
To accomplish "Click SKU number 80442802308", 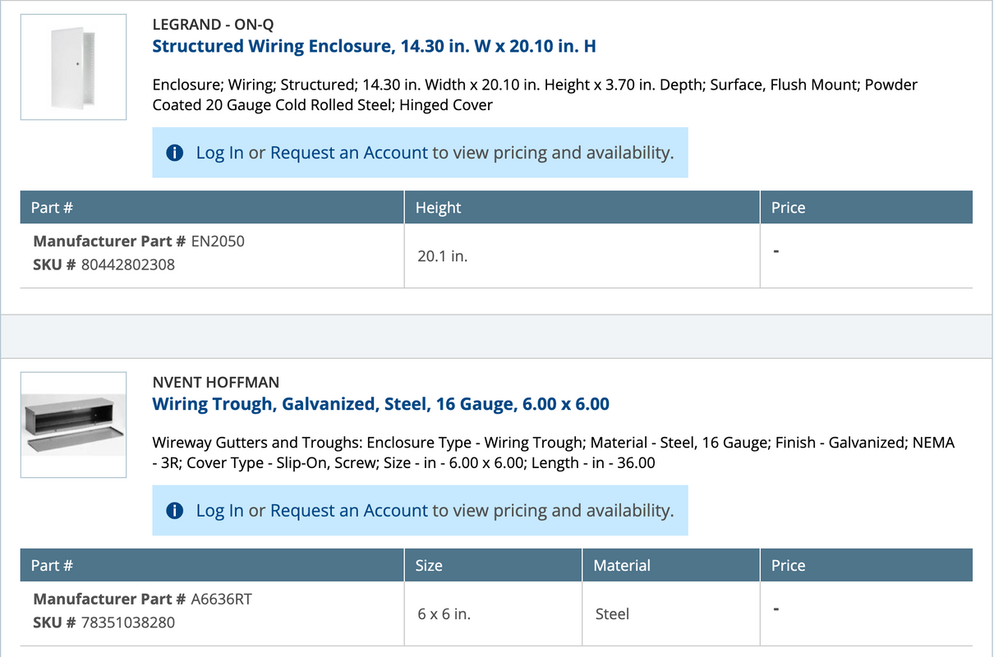I will pos(127,264).
